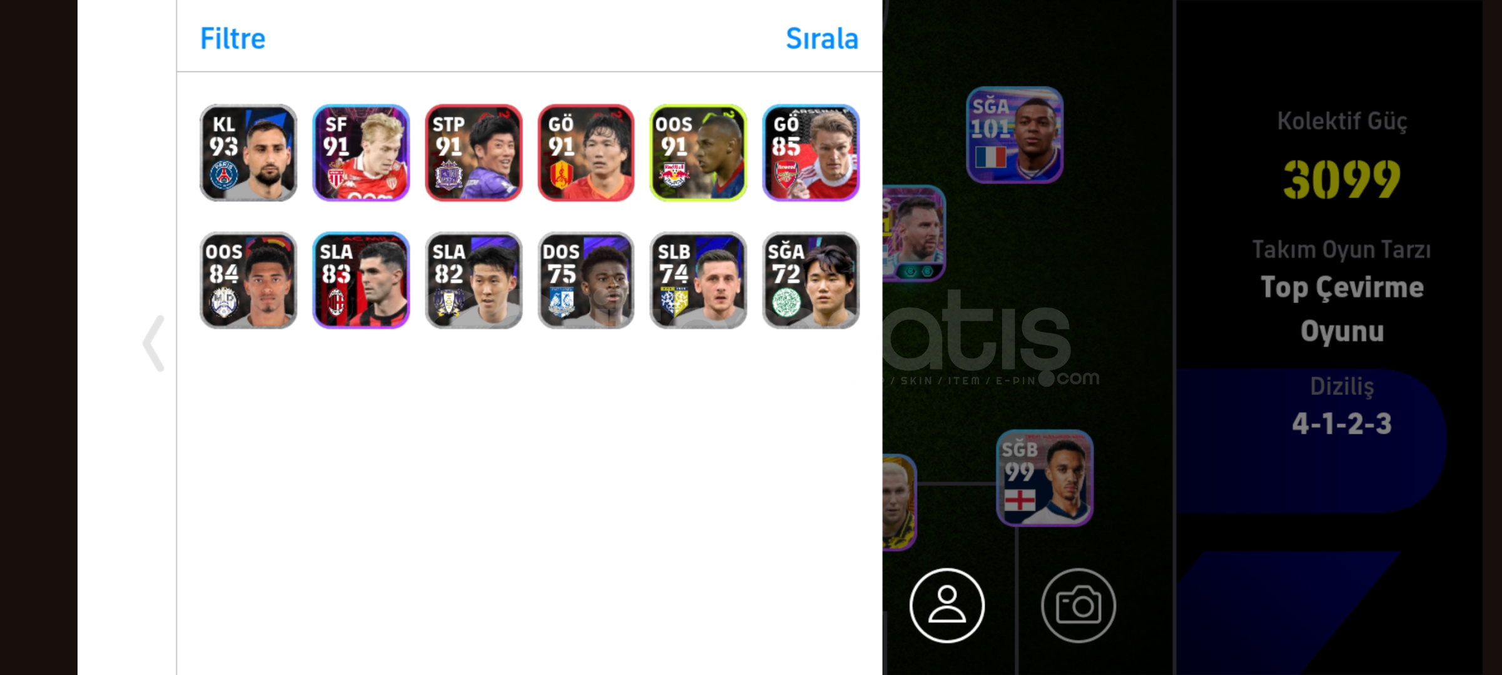Tap the profile person icon
Viewport: 1502px width, 675px height.
[947, 605]
